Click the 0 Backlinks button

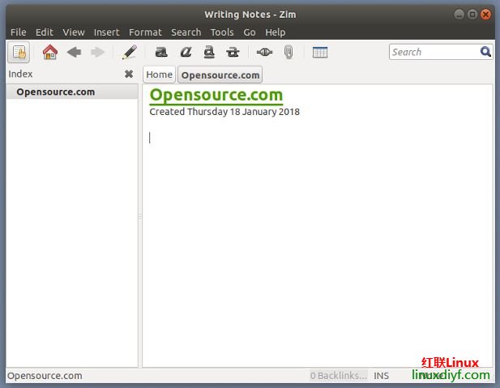[338, 376]
